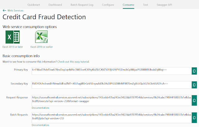Open the Excel 2013 or later icon
Viewport: 199px width, 127px height.
tap(12, 37)
